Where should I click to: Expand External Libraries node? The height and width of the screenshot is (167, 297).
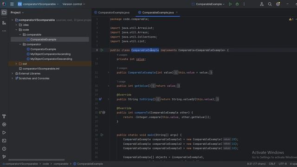13,73
